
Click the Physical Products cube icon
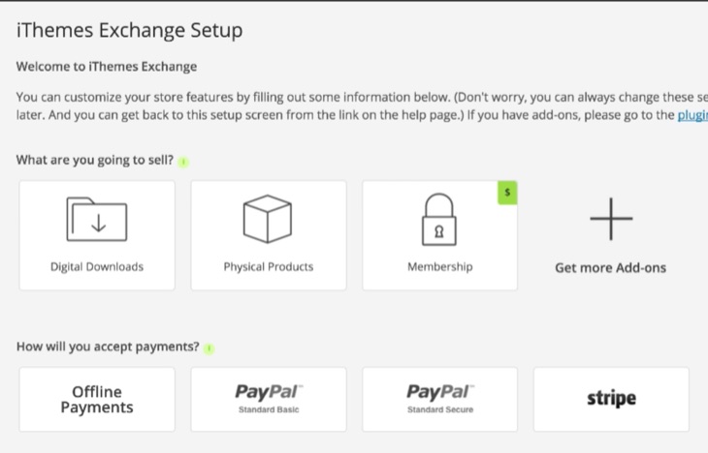tap(268, 219)
